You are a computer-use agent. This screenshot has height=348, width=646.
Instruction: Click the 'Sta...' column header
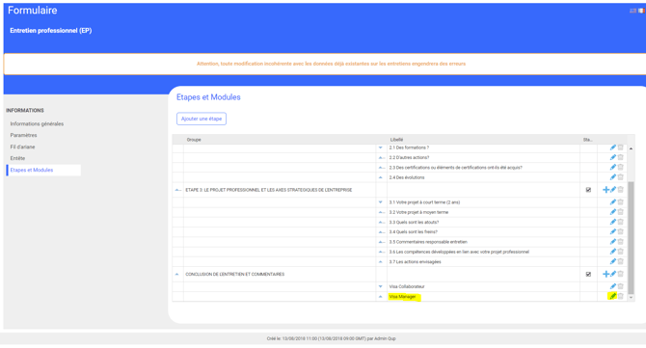pos(587,140)
